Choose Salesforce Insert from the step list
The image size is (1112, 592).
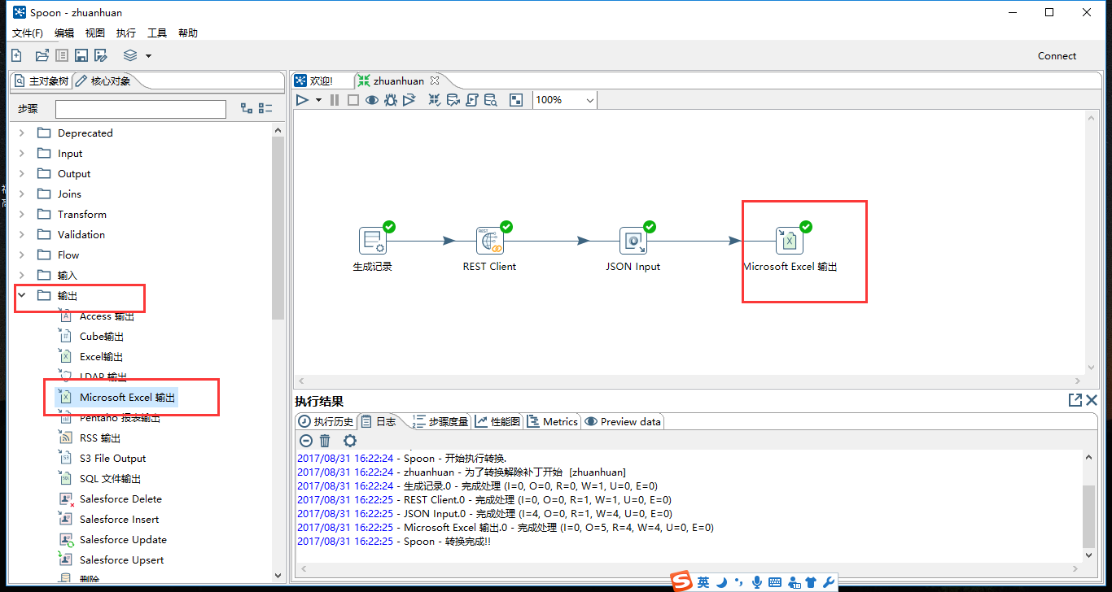pyautogui.click(x=119, y=520)
